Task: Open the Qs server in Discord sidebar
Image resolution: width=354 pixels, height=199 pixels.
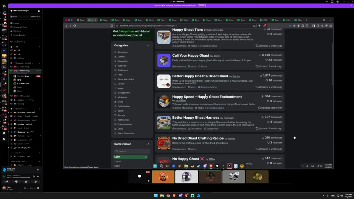Action: (x=4, y=67)
